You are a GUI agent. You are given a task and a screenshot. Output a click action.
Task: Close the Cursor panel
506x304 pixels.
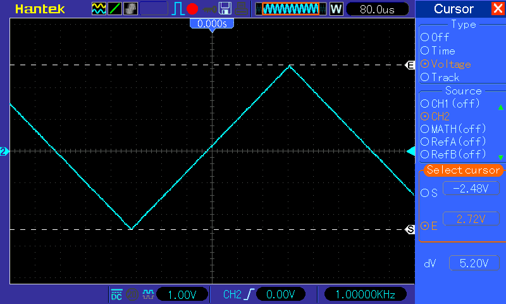(x=498, y=8)
